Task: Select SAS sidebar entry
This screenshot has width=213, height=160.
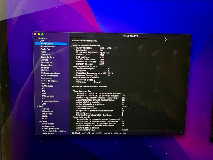Action: click(43, 91)
